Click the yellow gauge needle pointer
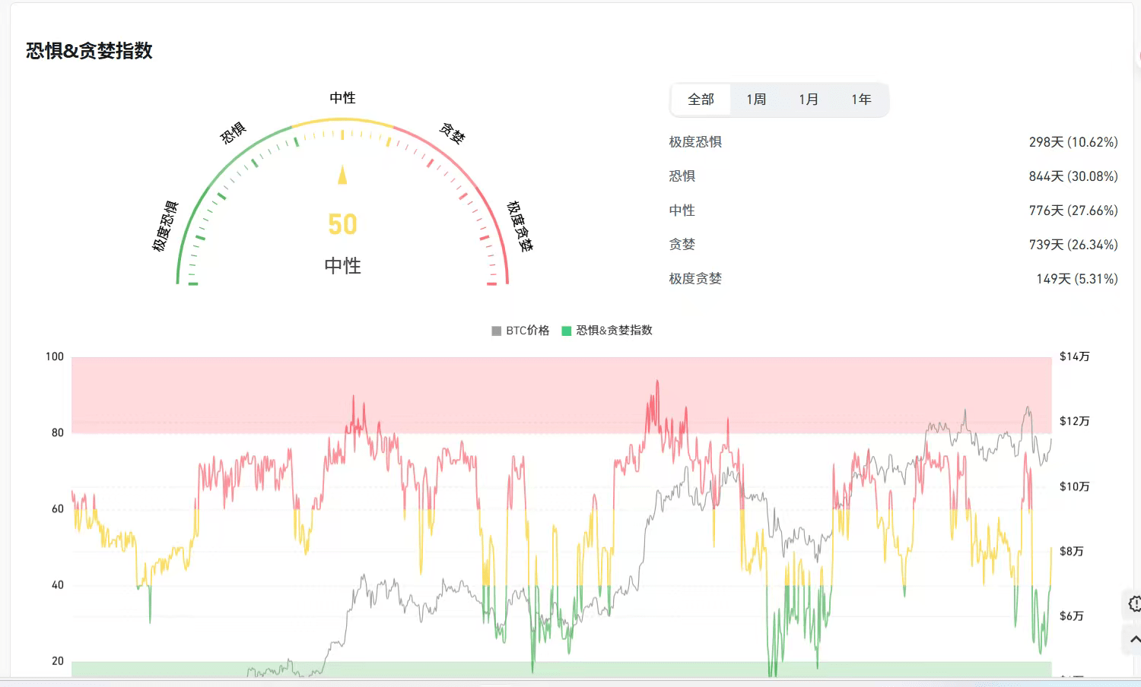The height and width of the screenshot is (687, 1141). (342, 175)
